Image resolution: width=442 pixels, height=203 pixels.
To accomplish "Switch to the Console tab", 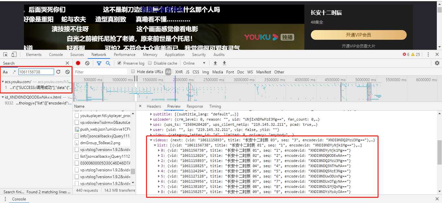I will click(x=56, y=54).
